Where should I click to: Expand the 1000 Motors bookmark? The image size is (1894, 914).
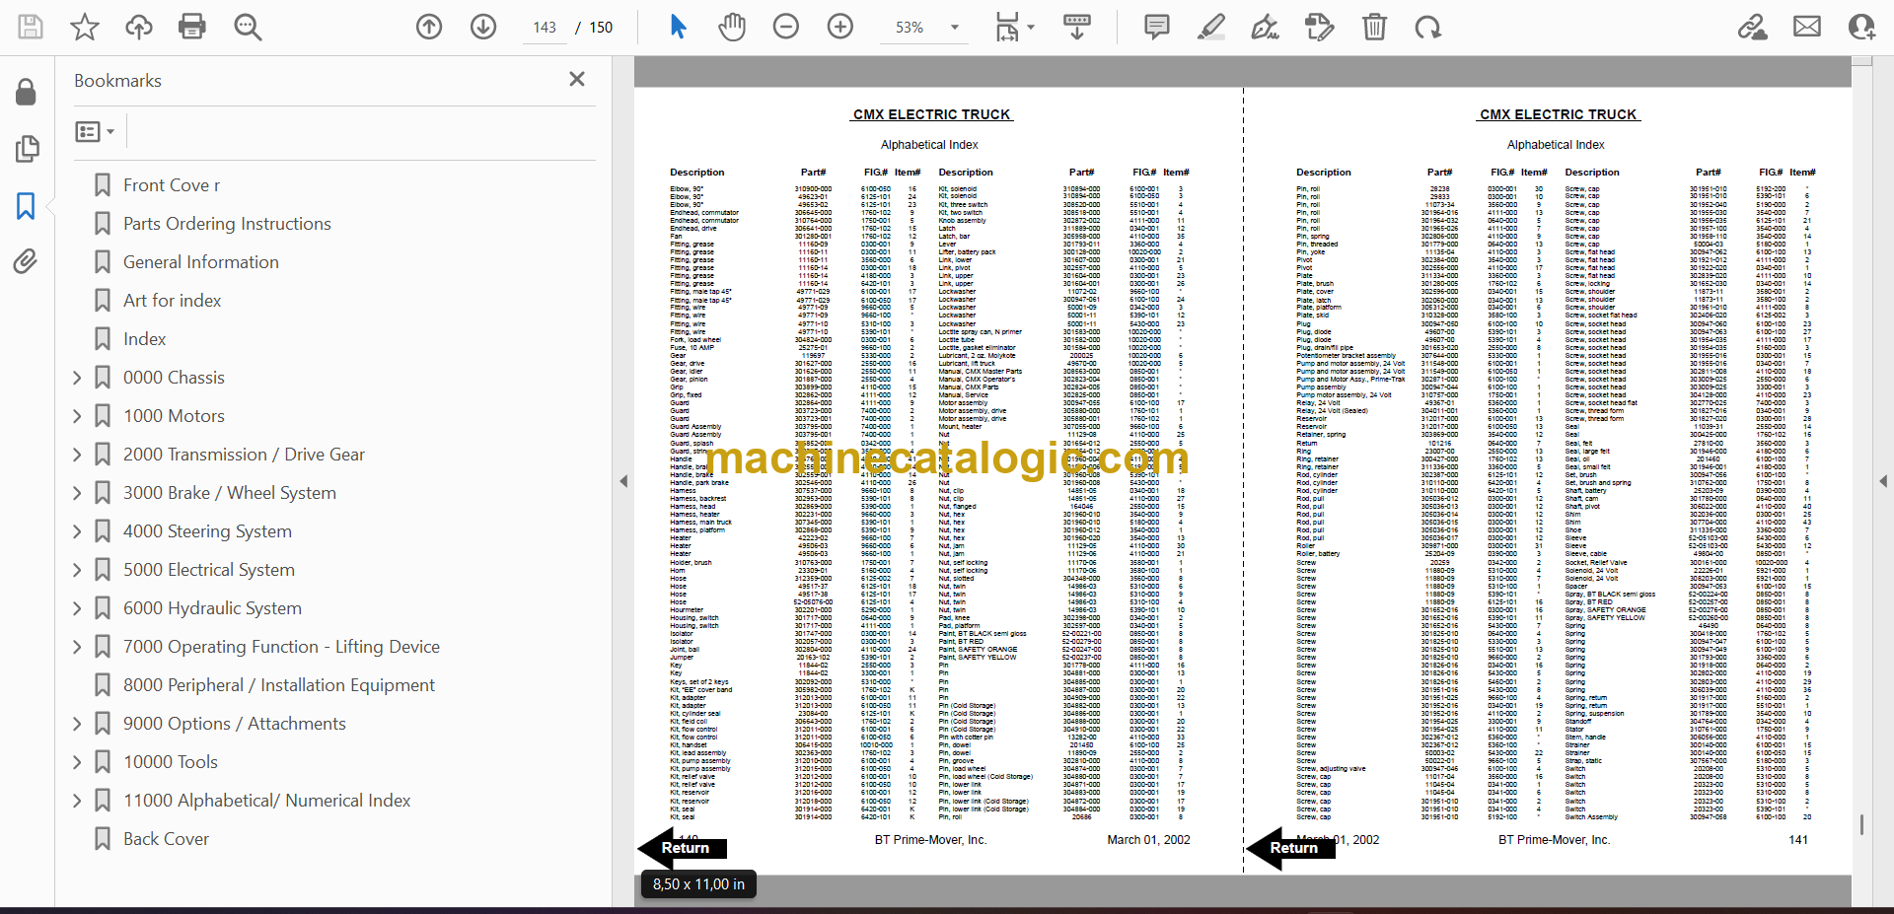(x=78, y=416)
